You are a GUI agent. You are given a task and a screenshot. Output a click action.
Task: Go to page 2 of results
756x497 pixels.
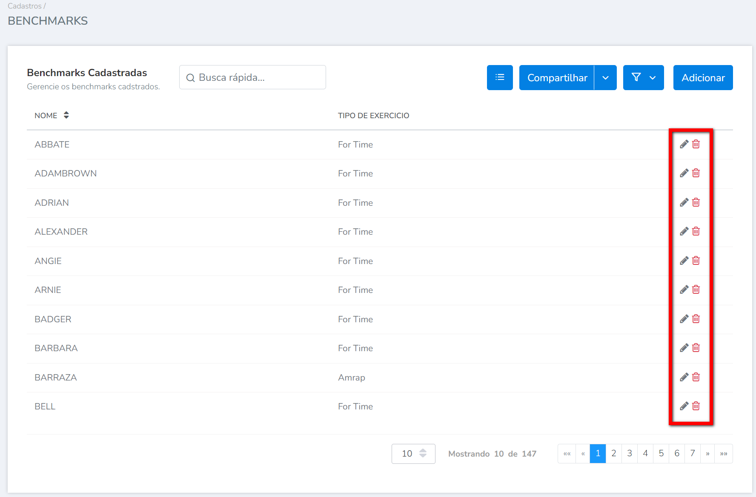613,454
